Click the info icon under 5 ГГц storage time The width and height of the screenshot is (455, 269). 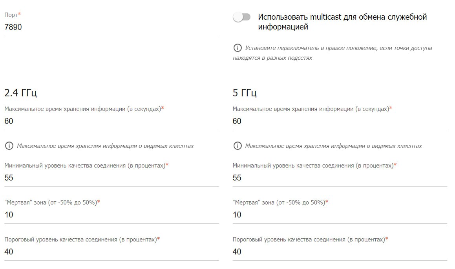pyautogui.click(x=237, y=146)
